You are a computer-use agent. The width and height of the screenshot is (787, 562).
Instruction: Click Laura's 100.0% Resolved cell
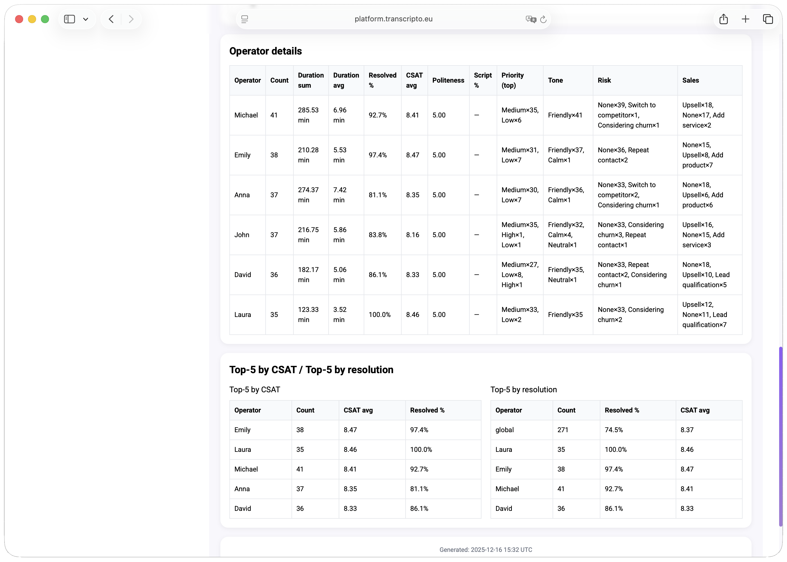379,314
